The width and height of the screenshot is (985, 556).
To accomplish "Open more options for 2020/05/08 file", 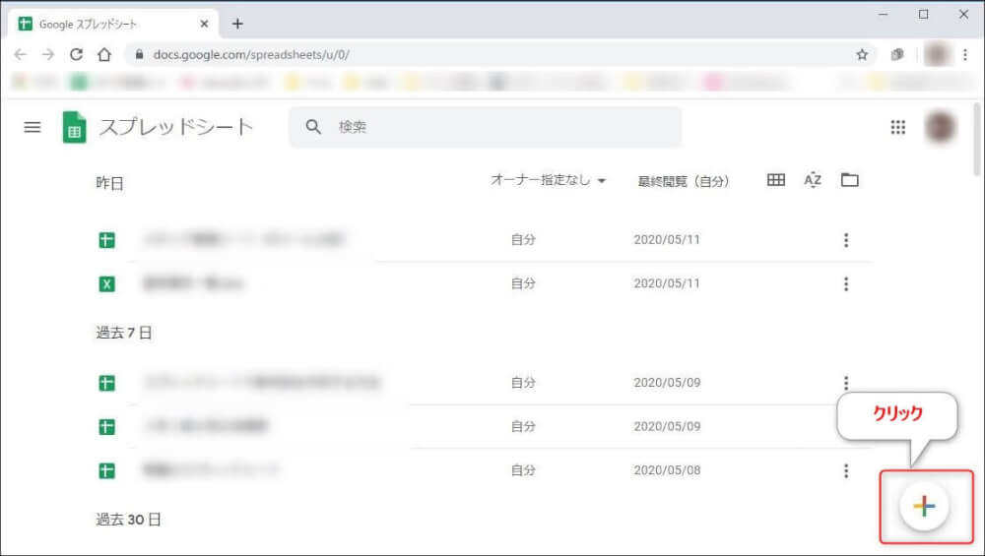I will coord(845,471).
